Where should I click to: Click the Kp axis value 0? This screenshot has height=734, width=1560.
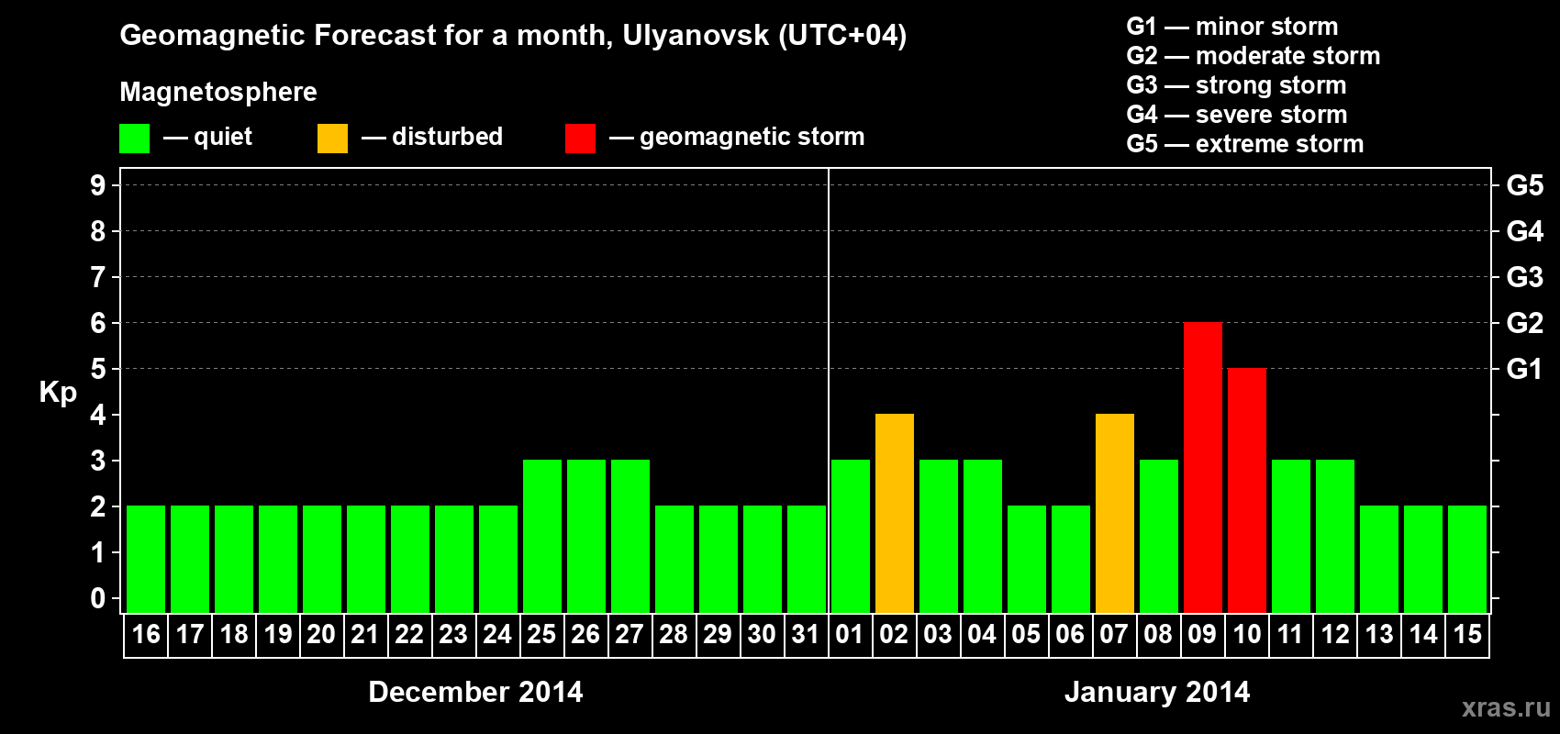pos(98,599)
